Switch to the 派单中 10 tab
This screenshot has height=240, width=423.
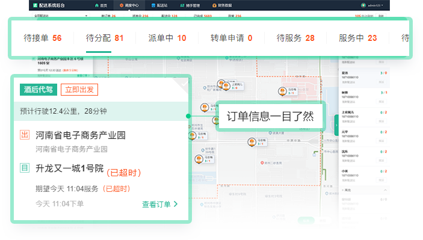167,38
